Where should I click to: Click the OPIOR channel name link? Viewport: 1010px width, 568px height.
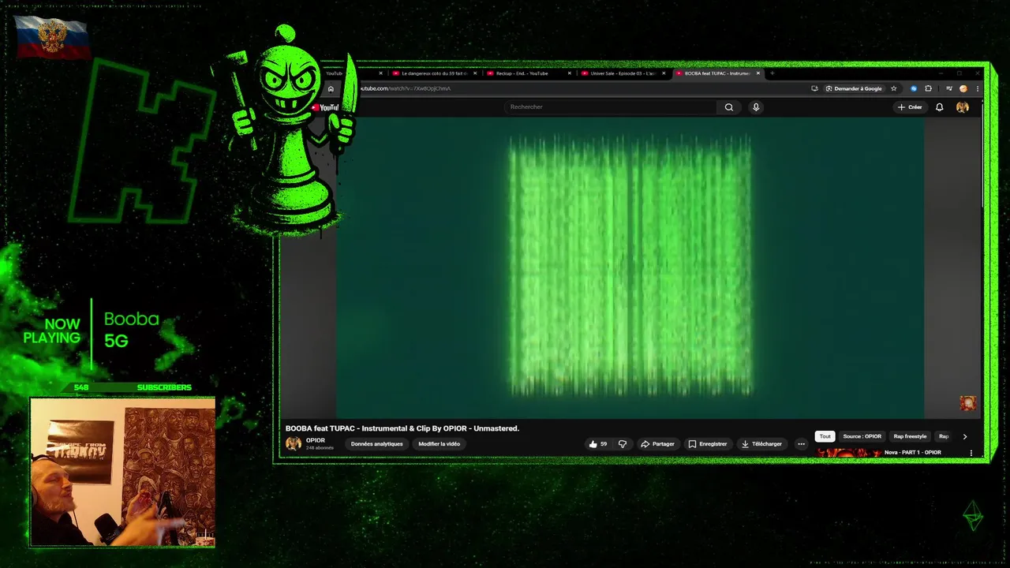316,440
